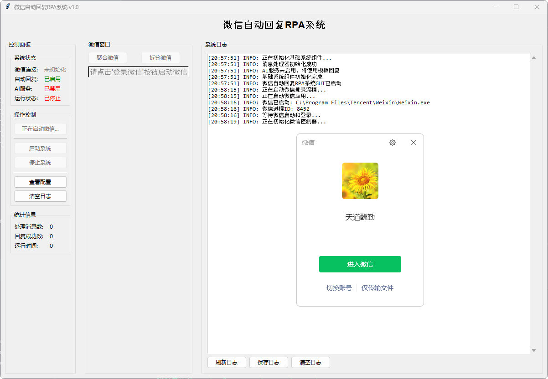Click 刷新日志 below the log
Image resolution: width=548 pixels, height=379 pixels.
[227, 363]
